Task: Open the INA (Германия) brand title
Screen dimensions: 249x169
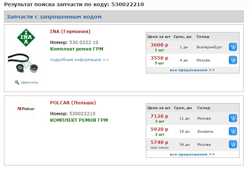Action: [x=70, y=31]
